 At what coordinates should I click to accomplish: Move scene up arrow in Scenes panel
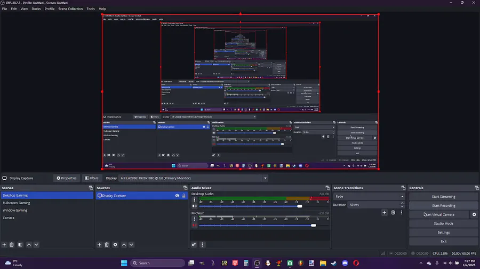tap(29, 245)
